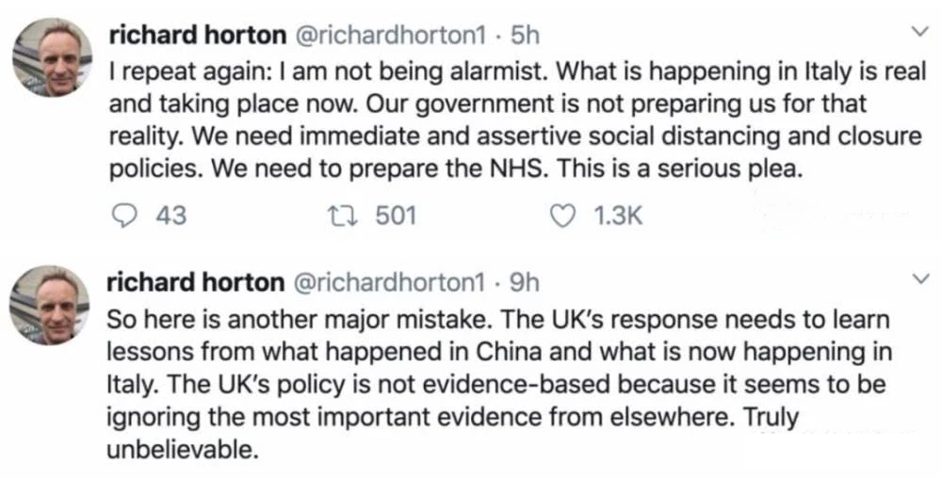Click the retweet count showing 501
Viewport: 942px width, 478px height.
pyautogui.click(x=396, y=215)
